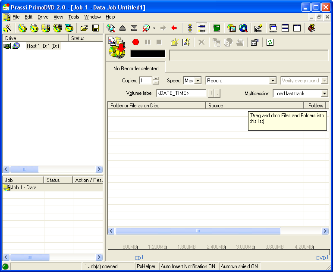Click the grayed printer icon in job toolbar

[240, 42]
